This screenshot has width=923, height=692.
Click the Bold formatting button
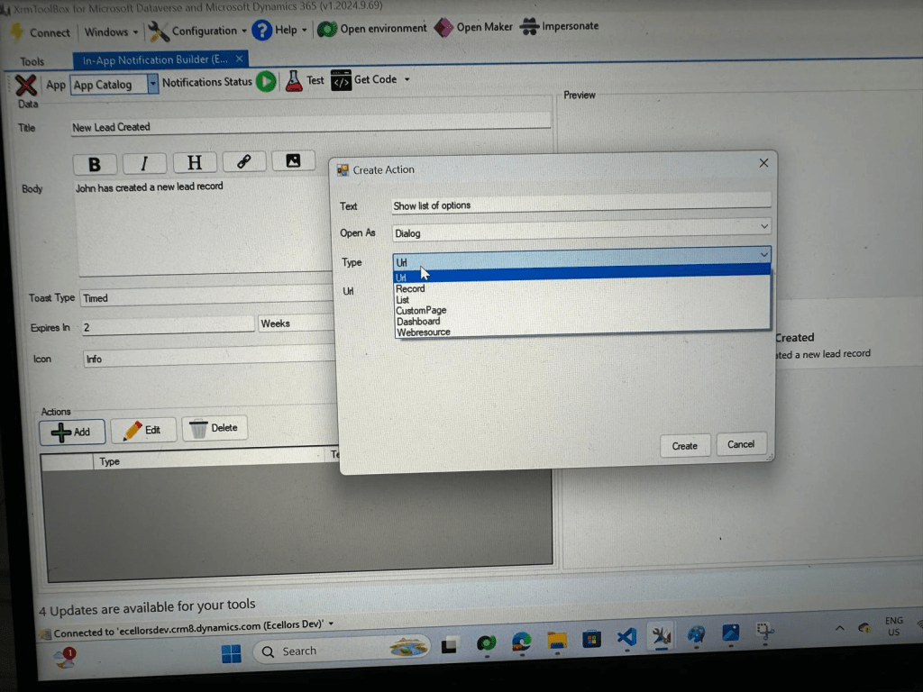click(x=94, y=163)
